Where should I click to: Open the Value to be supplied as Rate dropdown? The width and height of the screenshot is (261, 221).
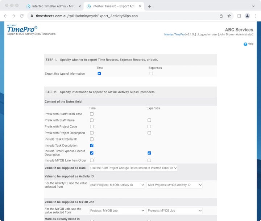coord(133,168)
